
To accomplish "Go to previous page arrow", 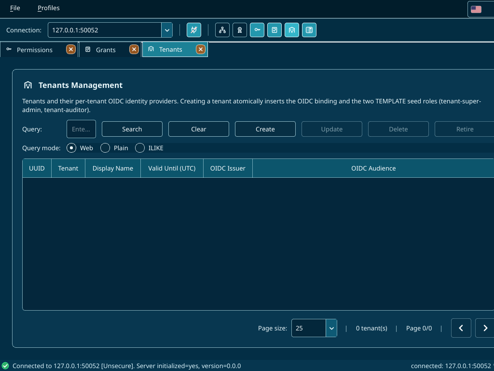I will (x=461, y=328).
